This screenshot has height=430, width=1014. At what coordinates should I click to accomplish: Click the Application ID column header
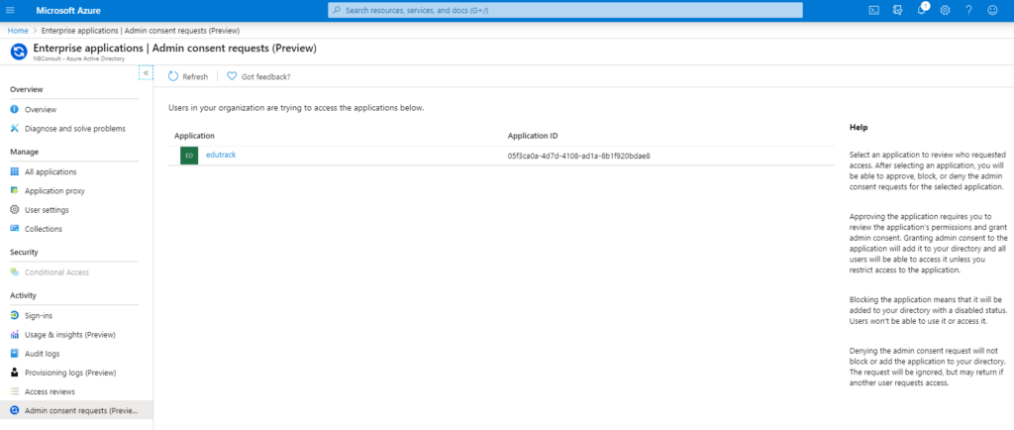[x=533, y=136]
